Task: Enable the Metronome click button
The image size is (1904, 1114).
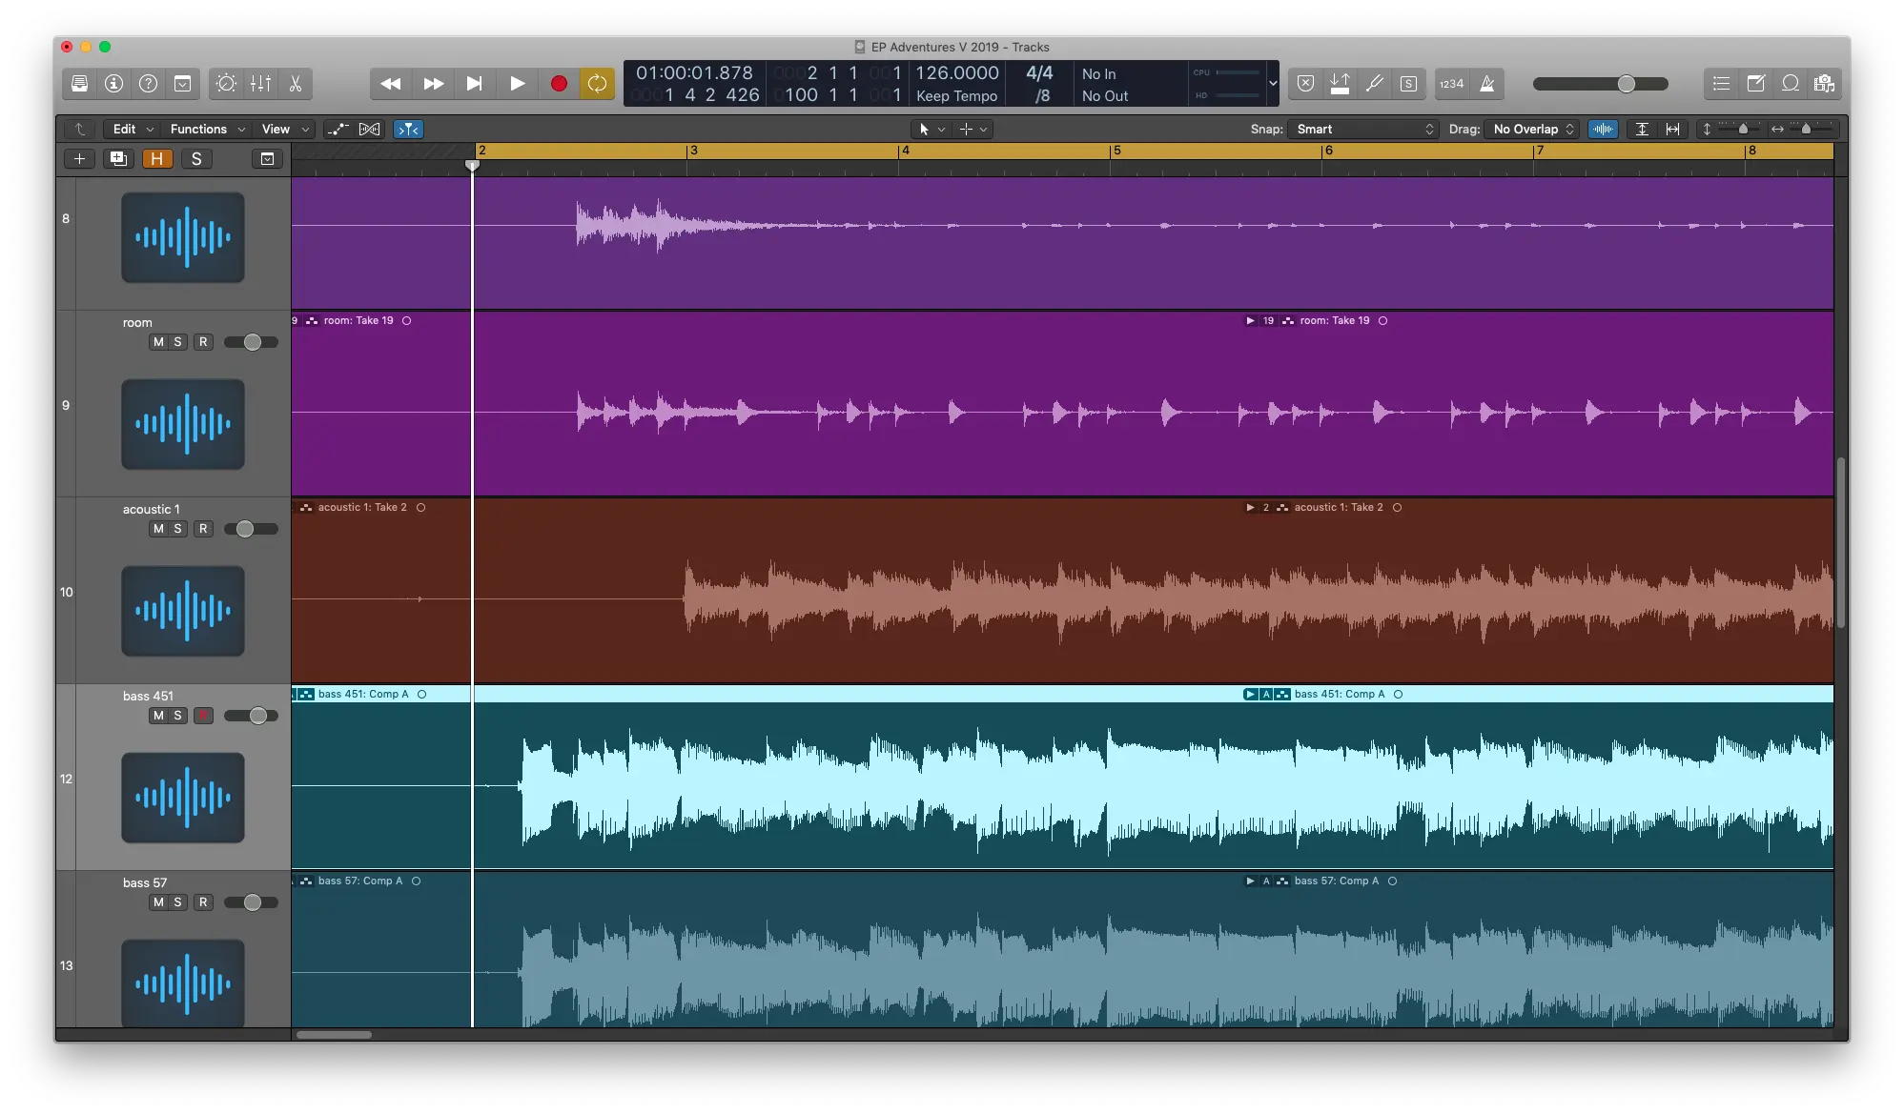Action: click(1487, 84)
